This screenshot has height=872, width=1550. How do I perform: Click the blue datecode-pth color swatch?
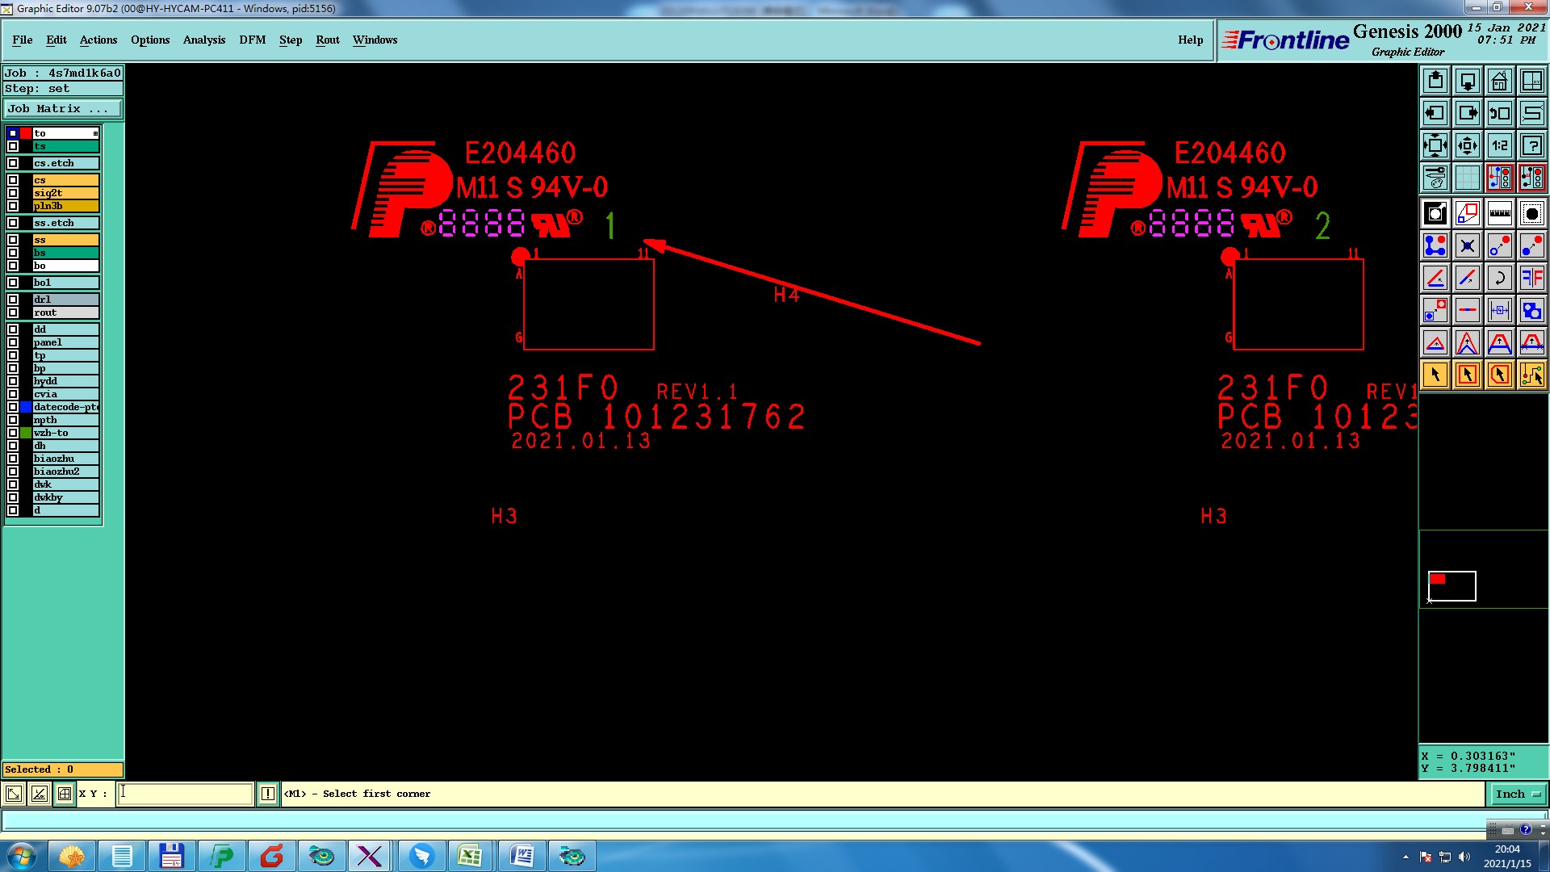pyautogui.click(x=26, y=407)
